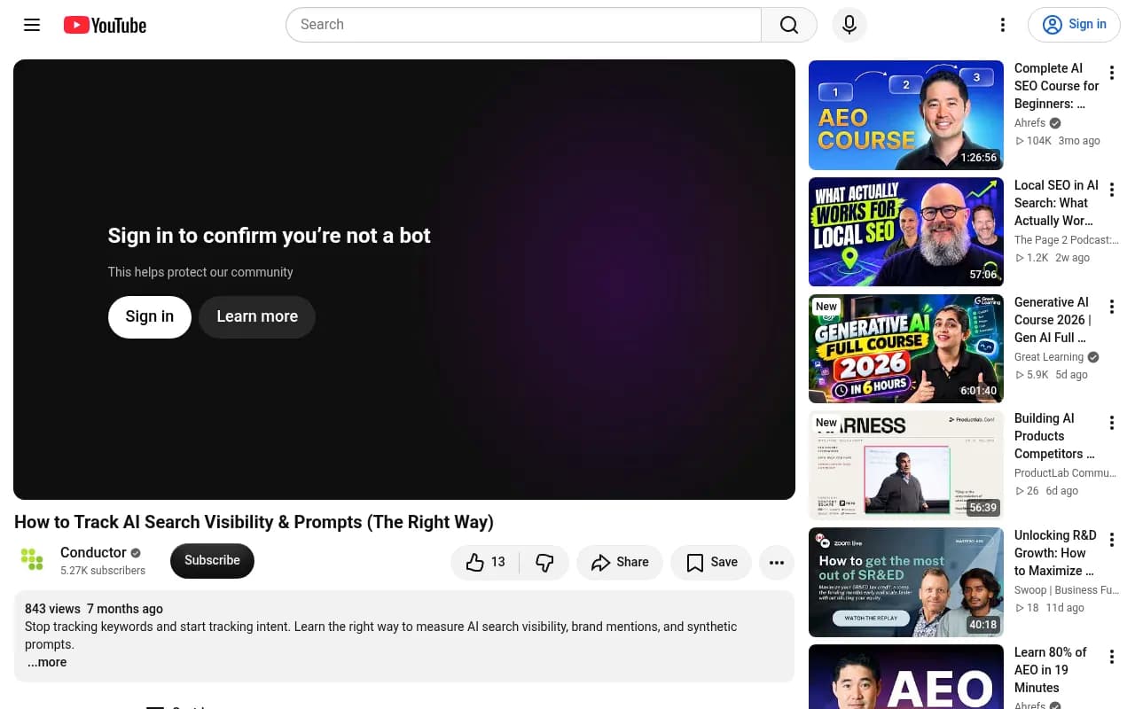Open the ProductLab 56:39 video thumbnail
The height and width of the screenshot is (709, 1135).
pos(906,465)
